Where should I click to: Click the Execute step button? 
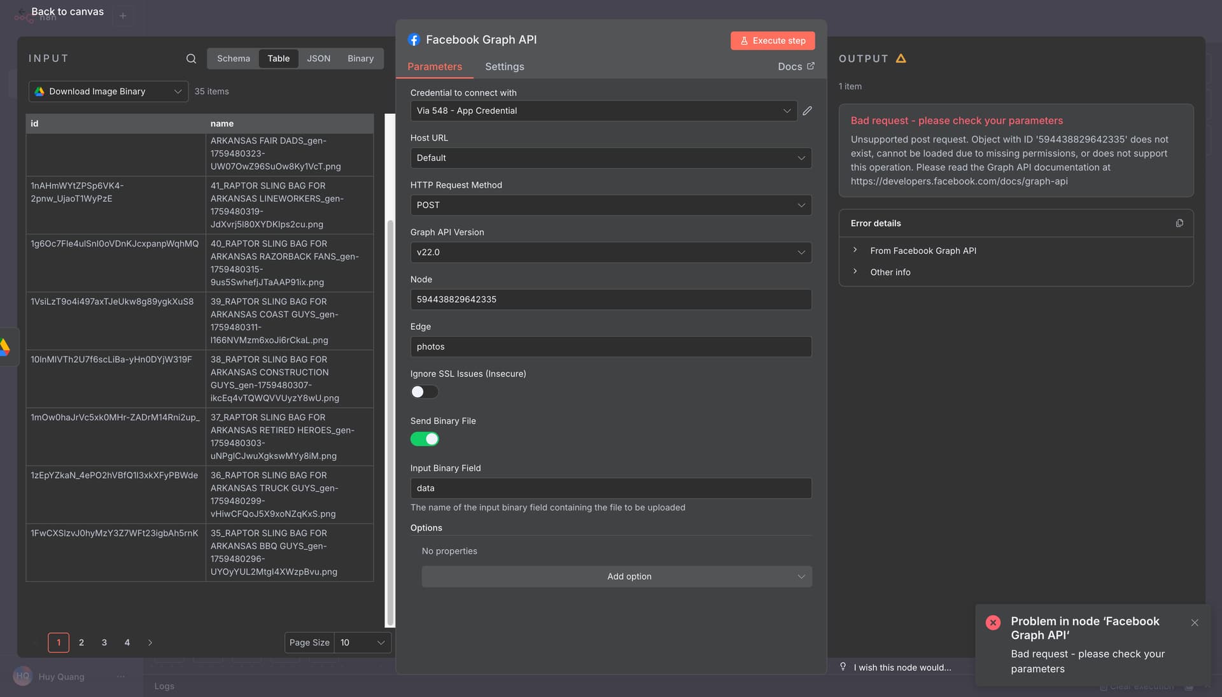772,41
